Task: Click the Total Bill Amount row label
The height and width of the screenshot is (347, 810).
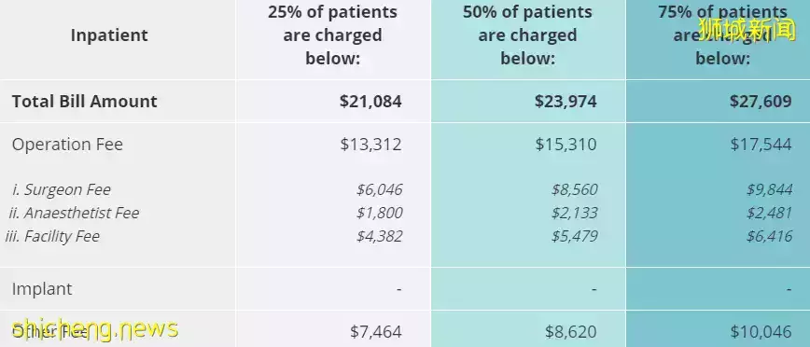Action: pyautogui.click(x=84, y=101)
